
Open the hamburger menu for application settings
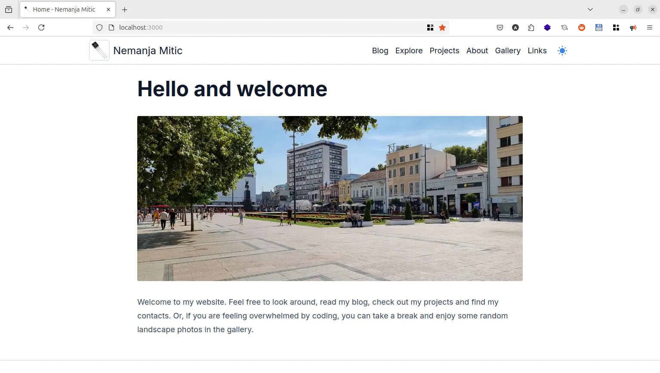pos(650,27)
